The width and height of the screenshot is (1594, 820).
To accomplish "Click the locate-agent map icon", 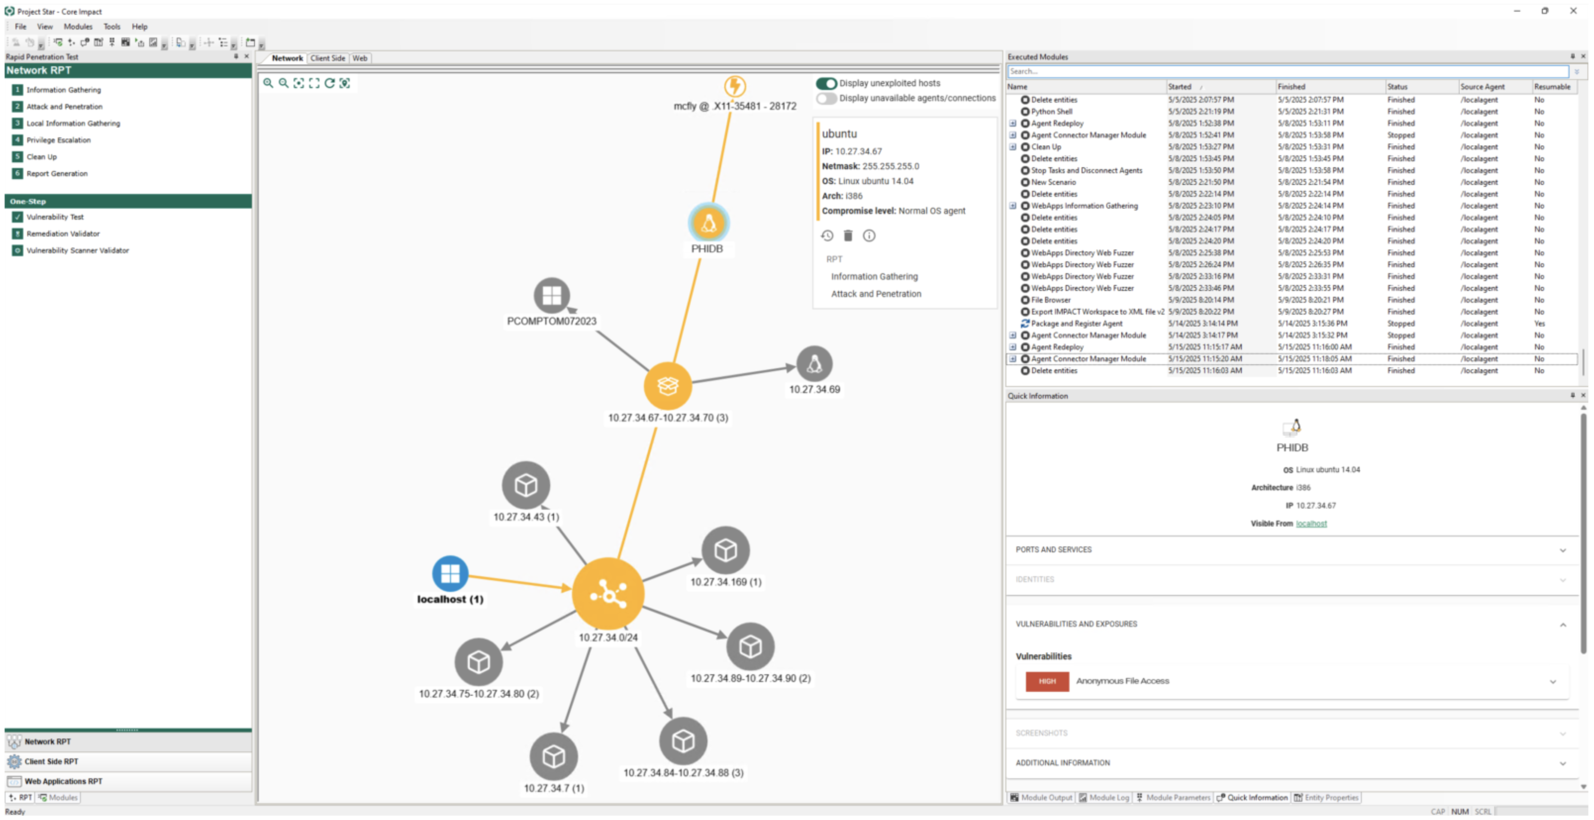I will (x=345, y=83).
